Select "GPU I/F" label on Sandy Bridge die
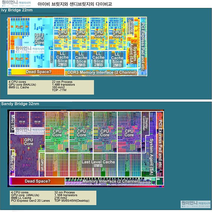Viewport: 212px width, 212px height. tap(42, 165)
